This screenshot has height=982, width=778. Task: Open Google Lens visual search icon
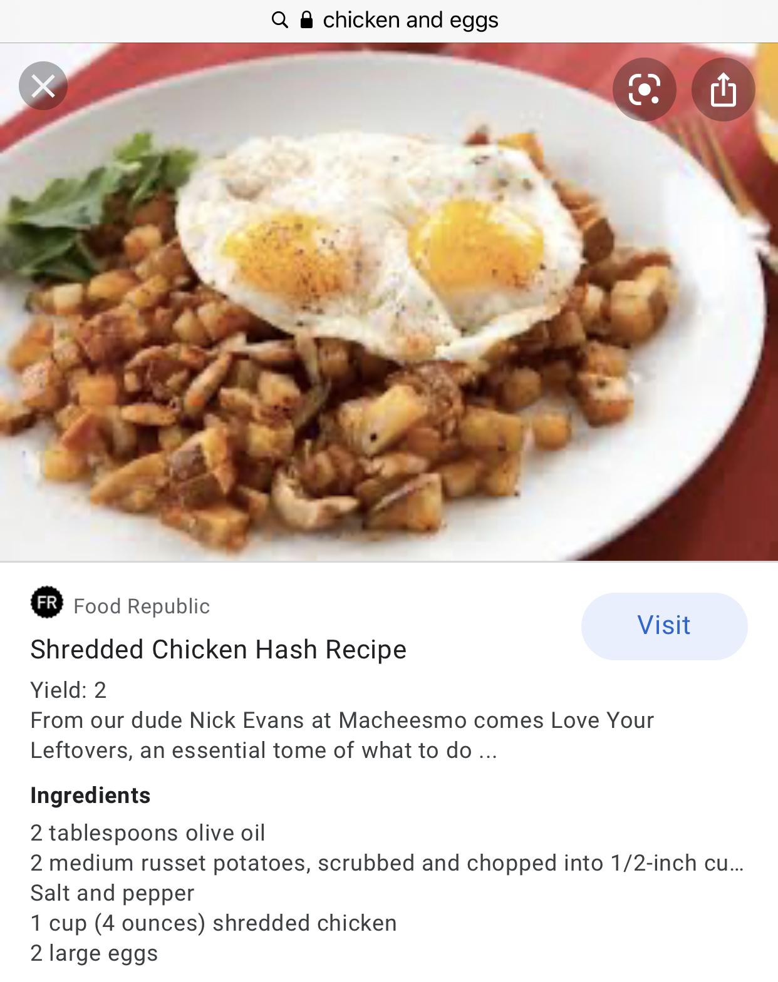click(x=645, y=90)
